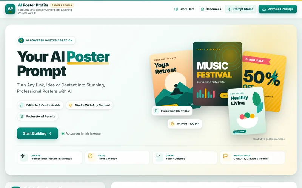The image size is (302, 188).
Task: Click the Professional Posters in Minutes card
Action: 49,158
